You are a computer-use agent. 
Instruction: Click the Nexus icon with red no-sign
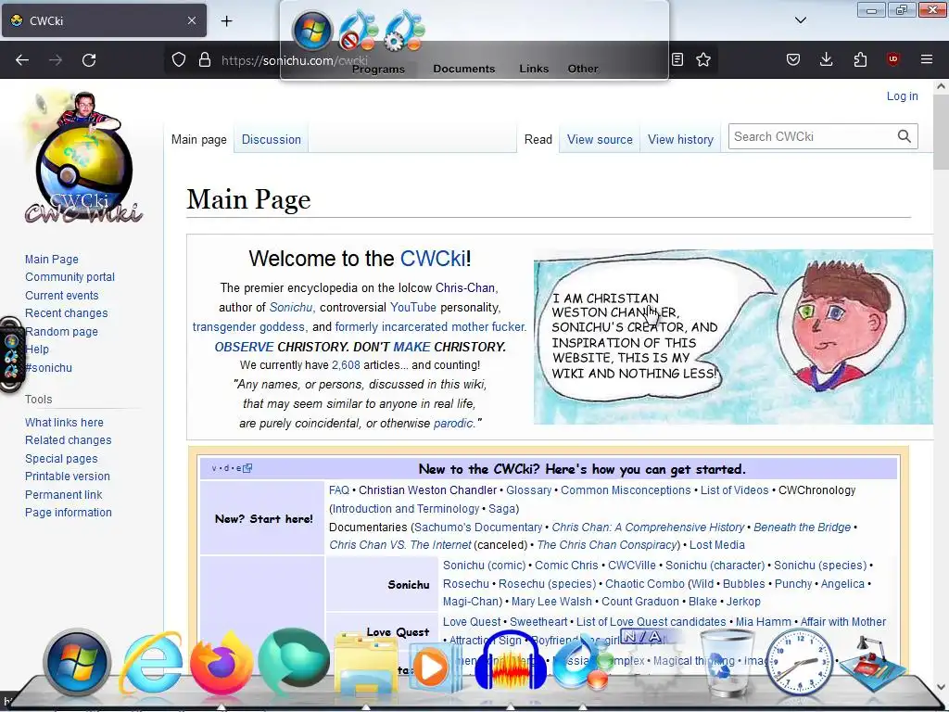(x=359, y=31)
